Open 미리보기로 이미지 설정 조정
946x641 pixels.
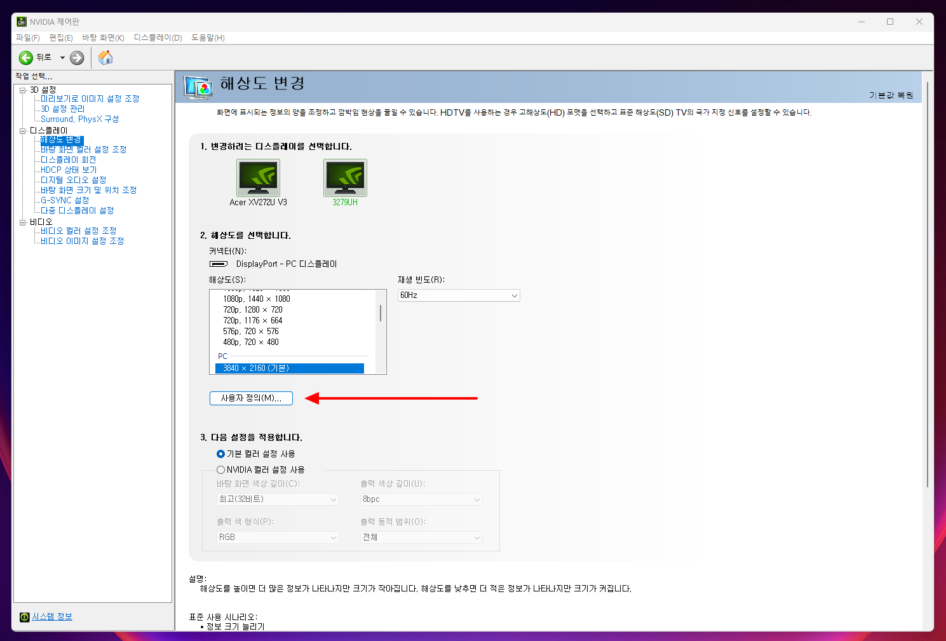pos(90,99)
